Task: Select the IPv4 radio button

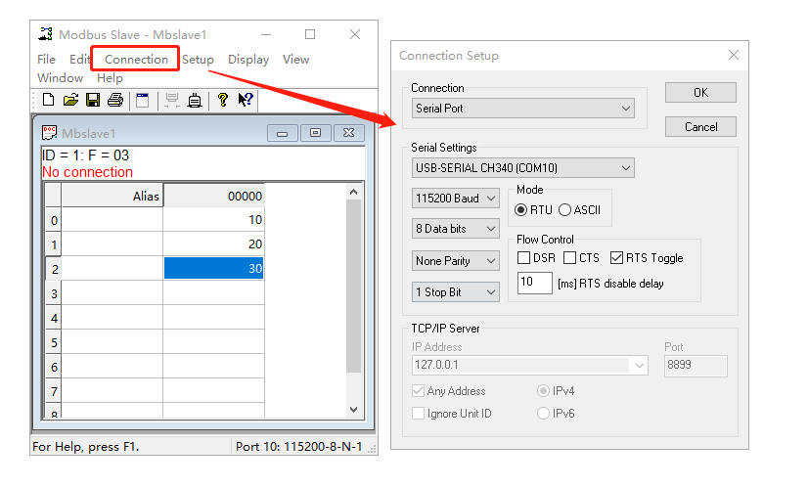Action: (543, 390)
